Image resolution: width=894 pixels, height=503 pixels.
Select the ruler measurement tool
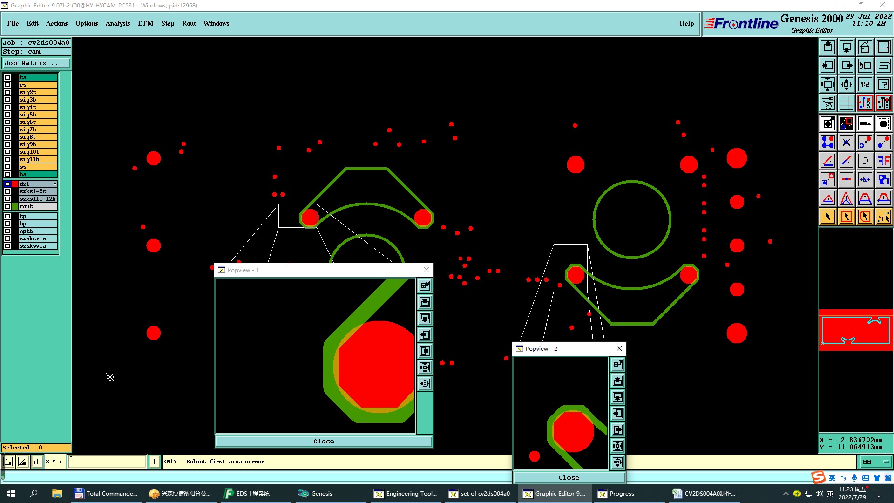865,123
